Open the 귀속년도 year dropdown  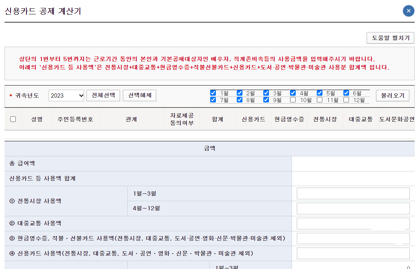tap(66, 96)
